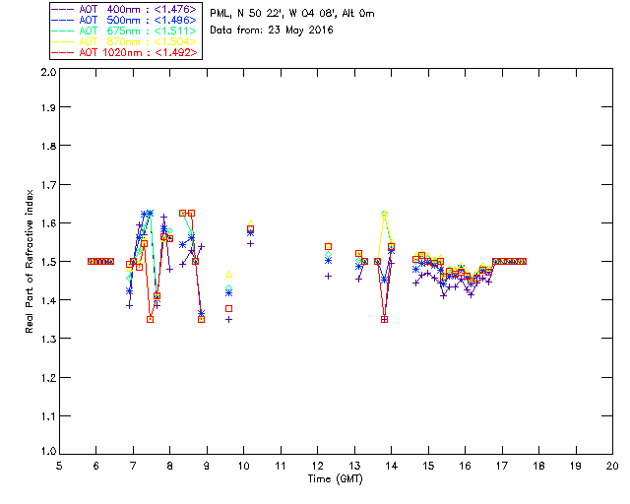The width and height of the screenshot is (630, 504).
Task: Click the 'Time (GMT)' axis title
Action: click(335, 479)
